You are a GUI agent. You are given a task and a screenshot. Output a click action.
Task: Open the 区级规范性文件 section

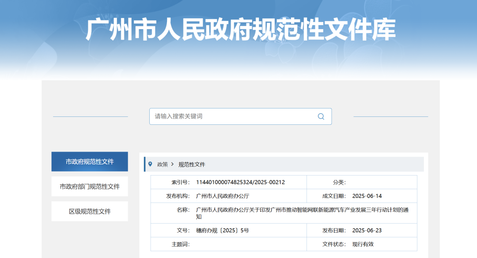pyautogui.click(x=90, y=211)
